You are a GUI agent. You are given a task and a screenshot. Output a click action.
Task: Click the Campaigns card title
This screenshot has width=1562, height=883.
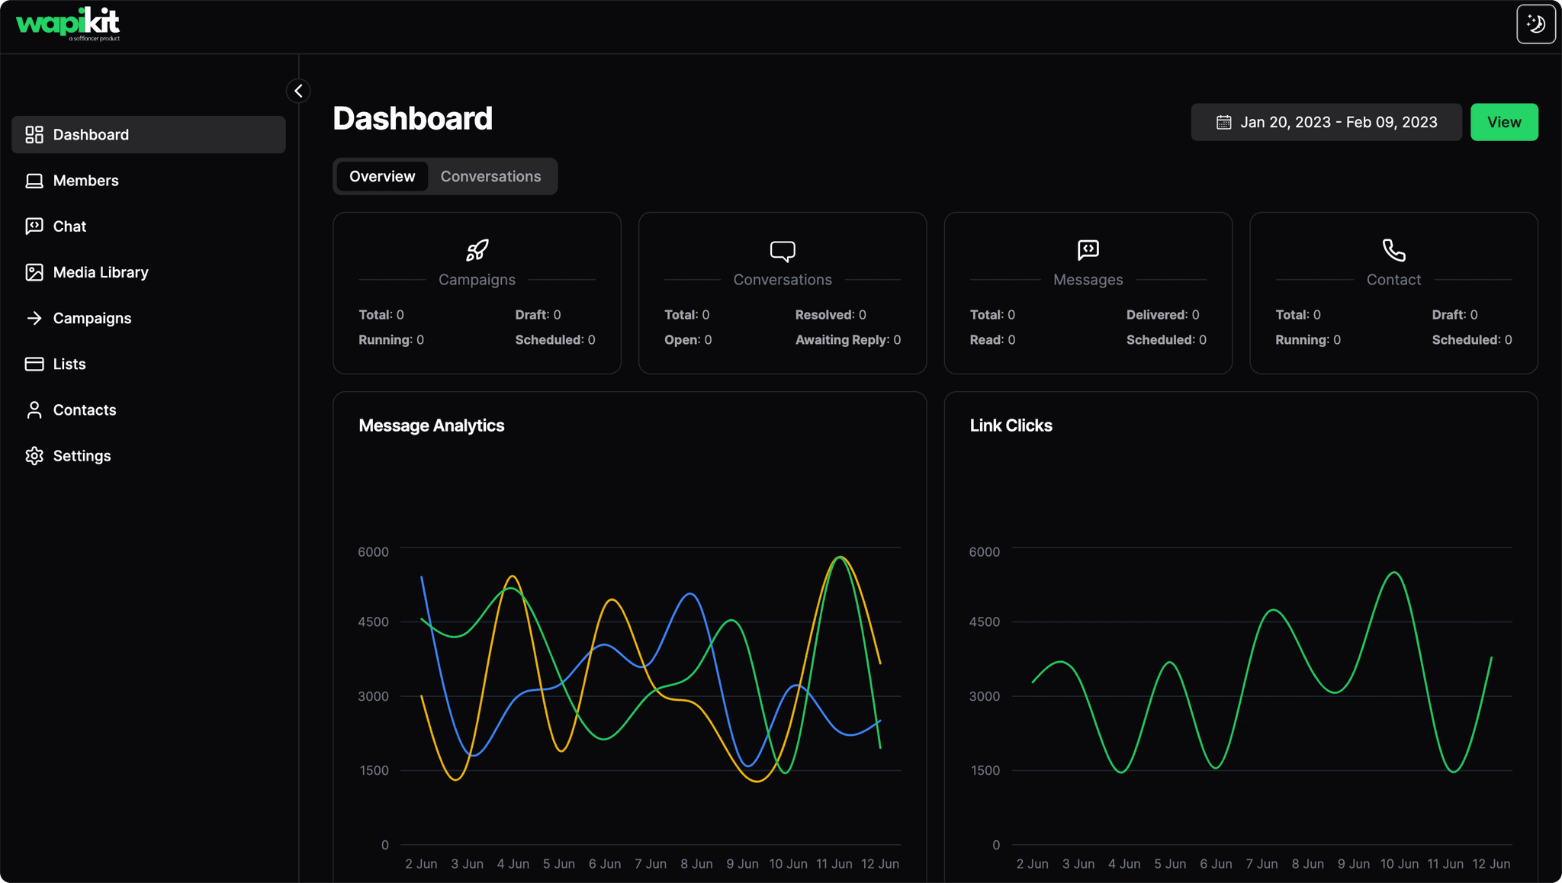(x=477, y=280)
